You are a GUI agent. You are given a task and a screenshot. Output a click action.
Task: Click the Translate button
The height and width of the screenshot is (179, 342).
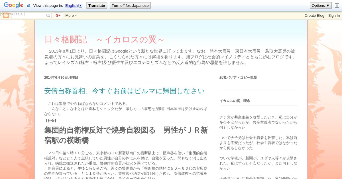tap(97, 5)
